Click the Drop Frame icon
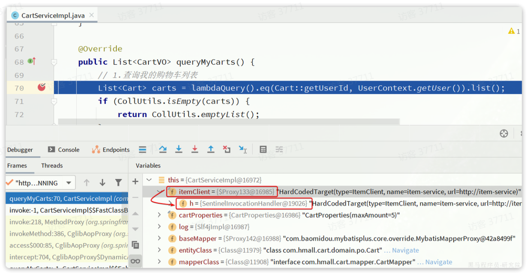 [226, 149]
